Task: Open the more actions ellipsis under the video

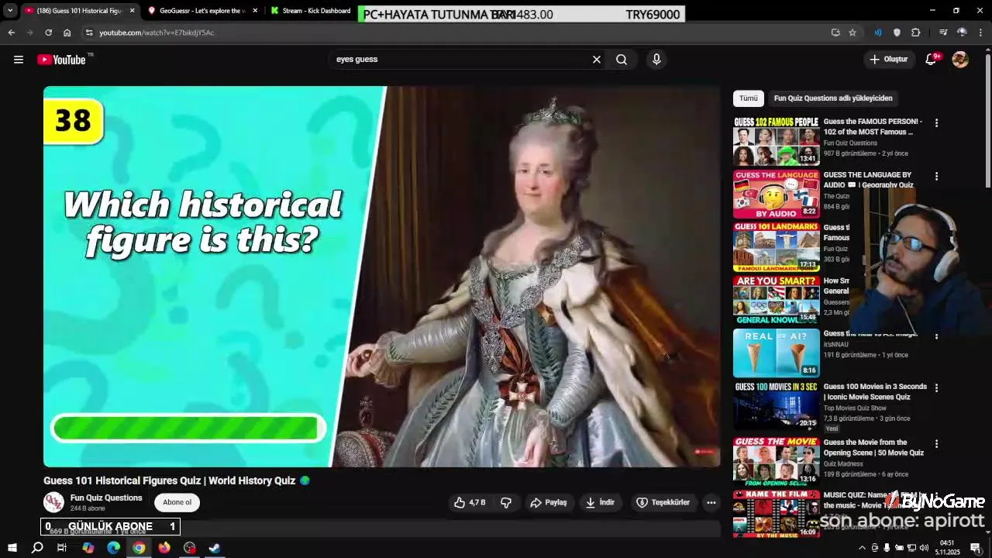Action: 711,502
